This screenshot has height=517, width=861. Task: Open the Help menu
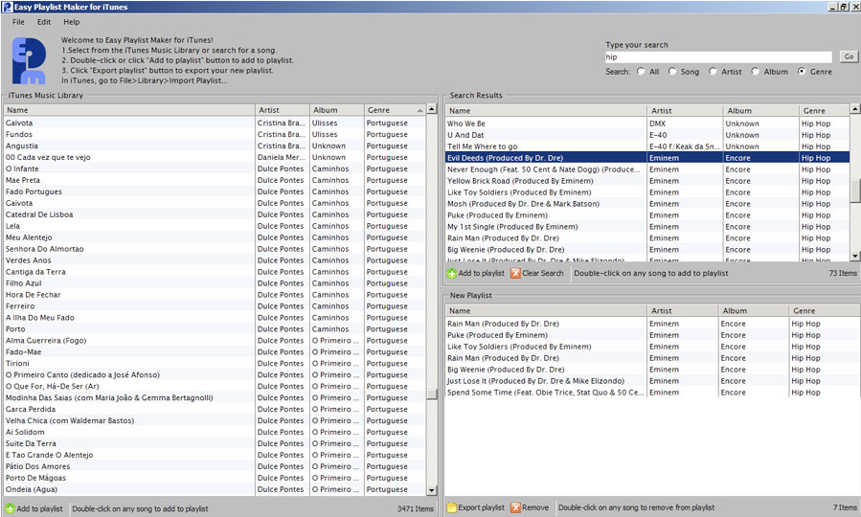pyautogui.click(x=72, y=22)
